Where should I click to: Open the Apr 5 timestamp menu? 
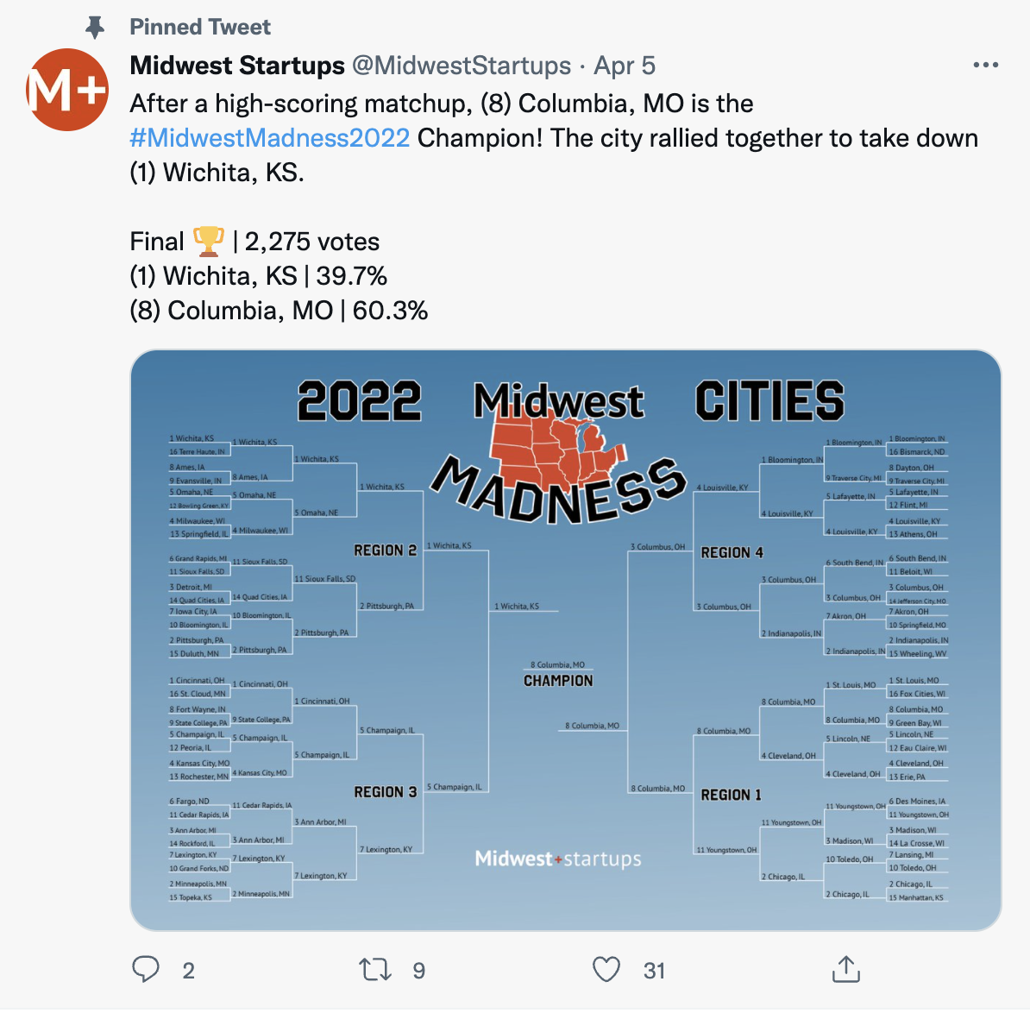click(623, 65)
